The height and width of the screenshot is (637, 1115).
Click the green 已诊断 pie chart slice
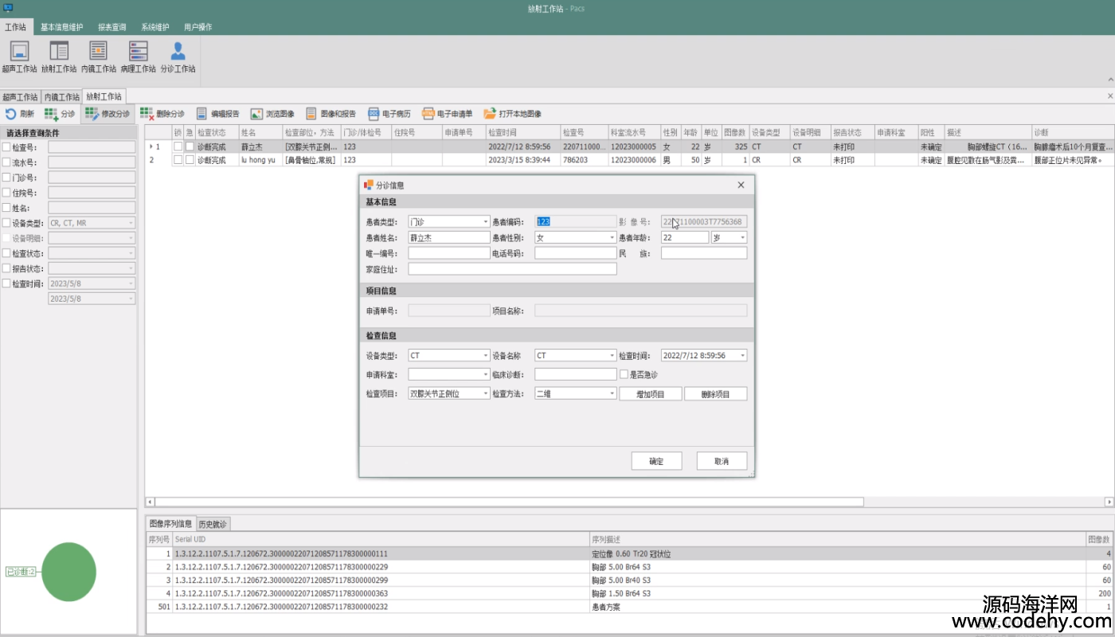pos(68,572)
